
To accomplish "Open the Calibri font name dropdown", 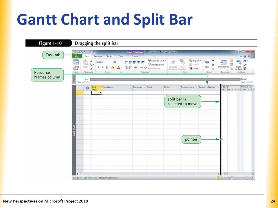I will click(112, 62).
